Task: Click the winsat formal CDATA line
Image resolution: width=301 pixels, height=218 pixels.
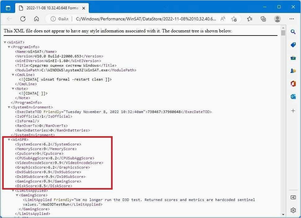Action: pyautogui.click(x=65, y=79)
